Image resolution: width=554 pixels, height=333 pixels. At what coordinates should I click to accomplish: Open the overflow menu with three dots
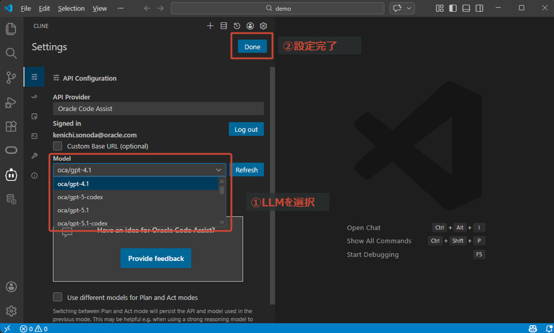click(x=120, y=8)
